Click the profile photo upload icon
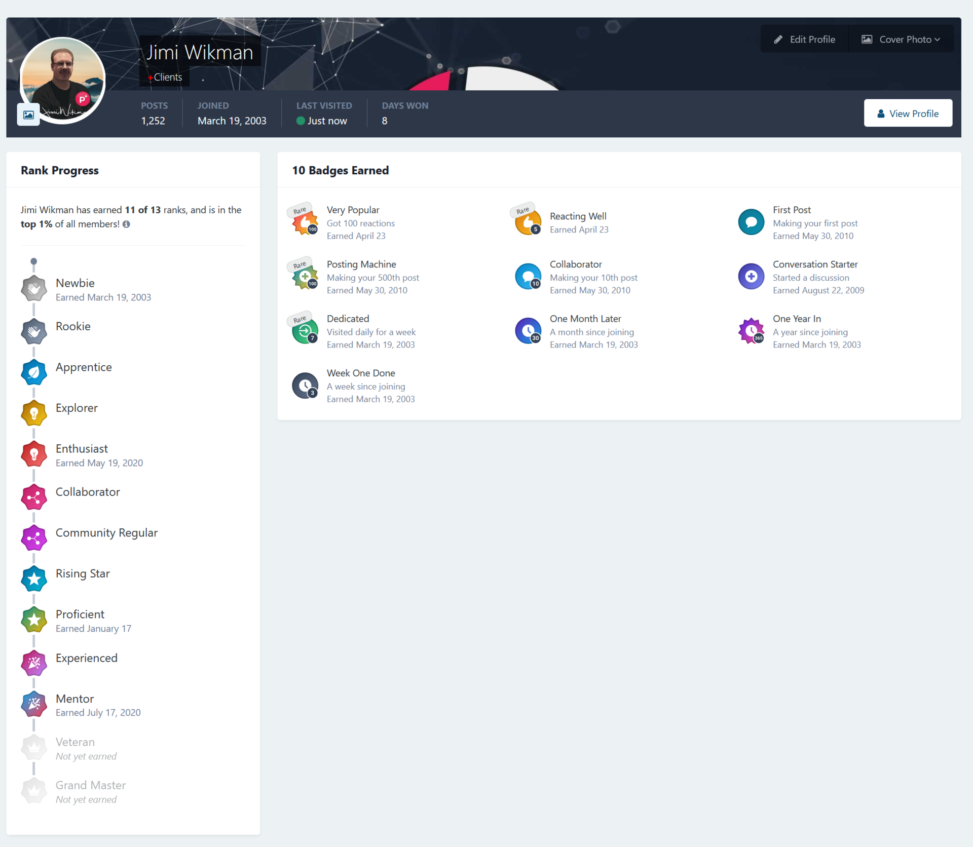The width and height of the screenshot is (973, 847). (x=28, y=115)
